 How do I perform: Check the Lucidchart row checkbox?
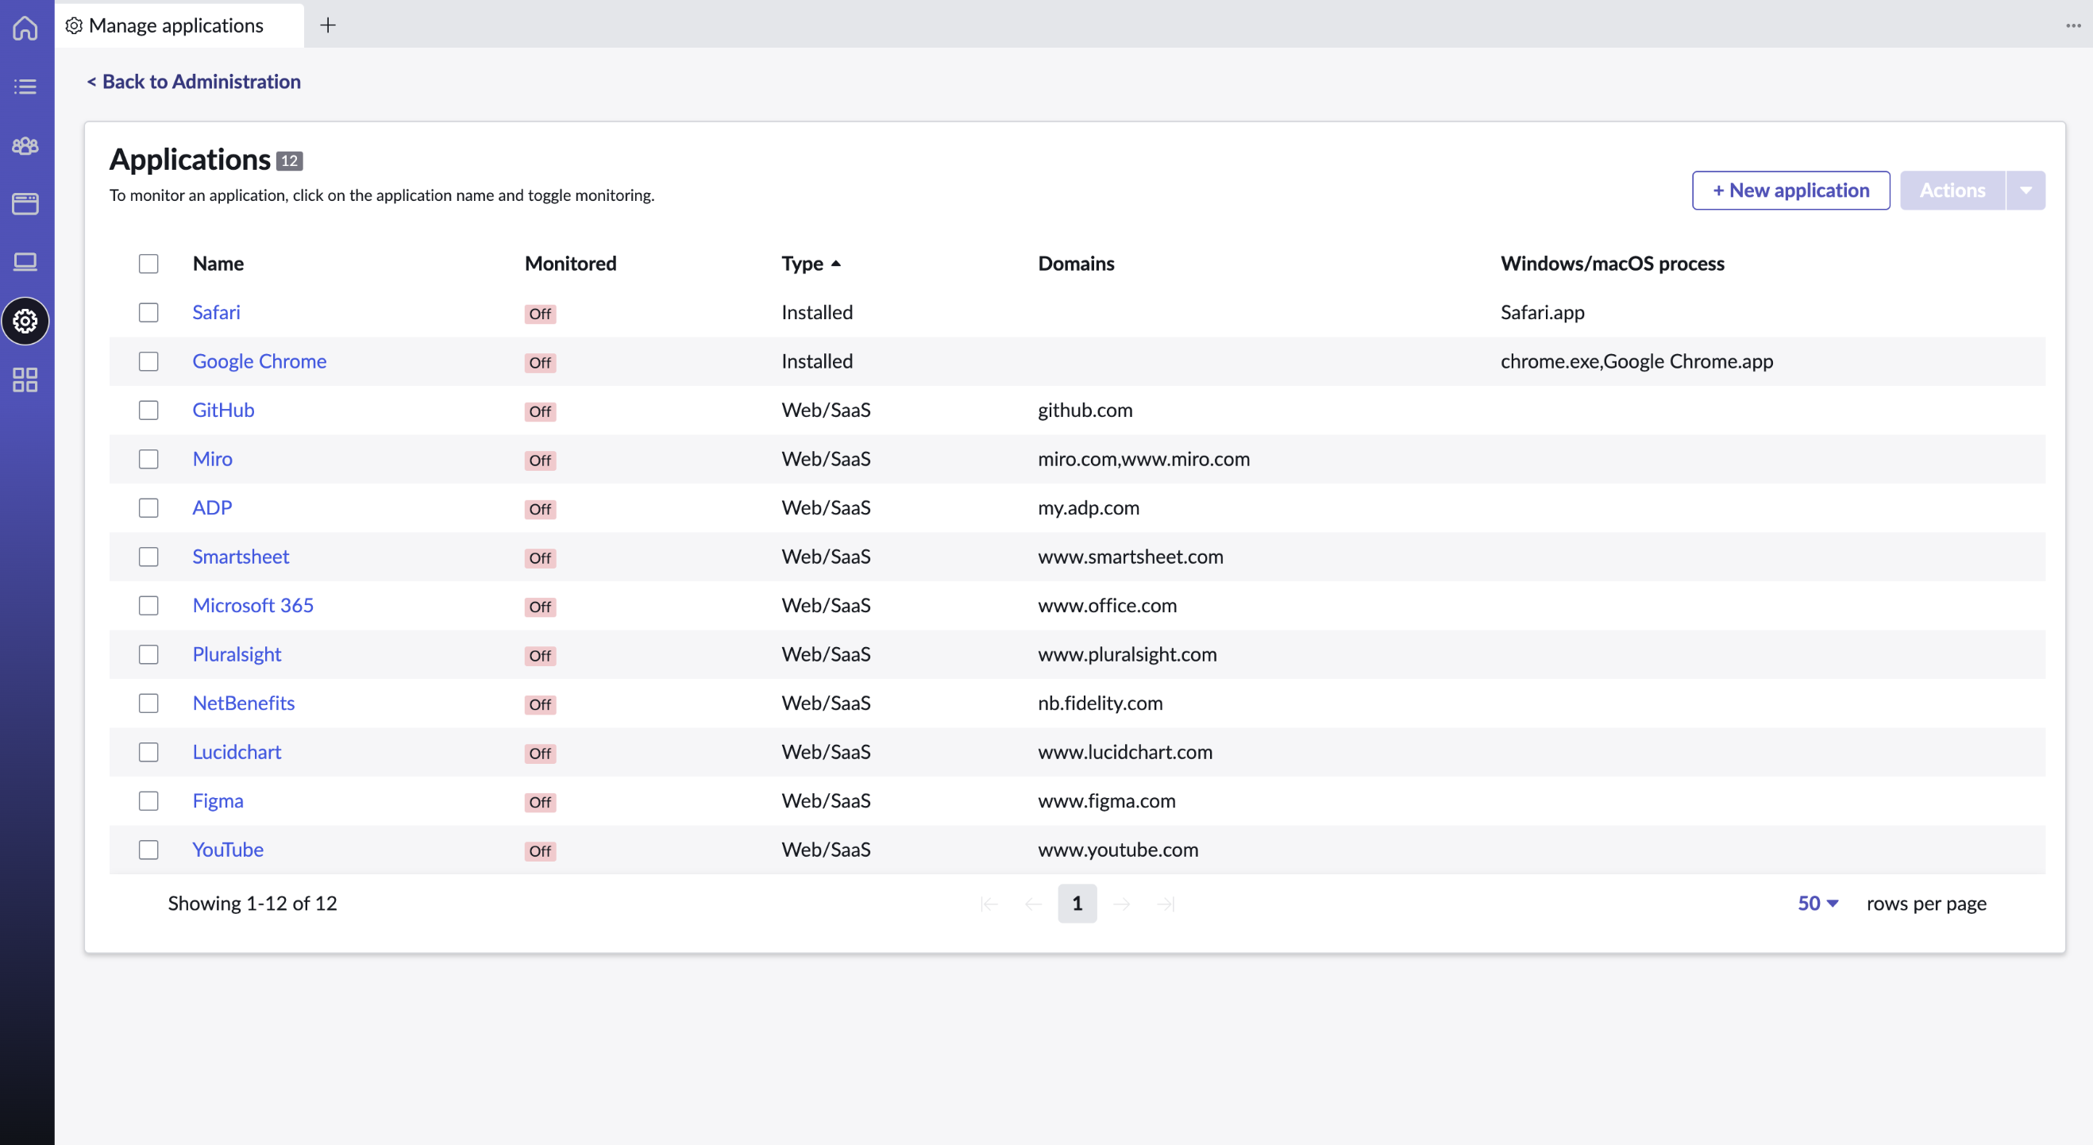[x=148, y=753]
